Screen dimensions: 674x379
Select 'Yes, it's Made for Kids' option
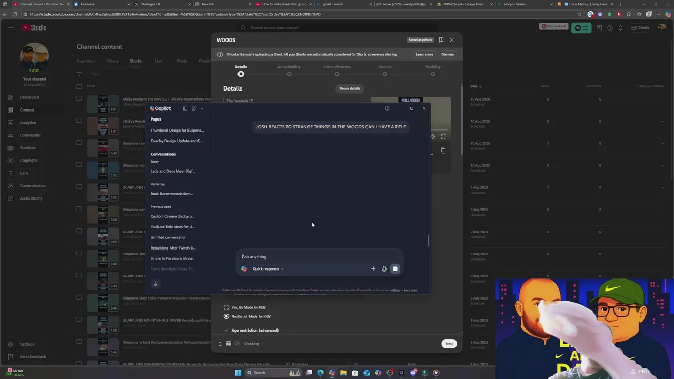(226, 307)
